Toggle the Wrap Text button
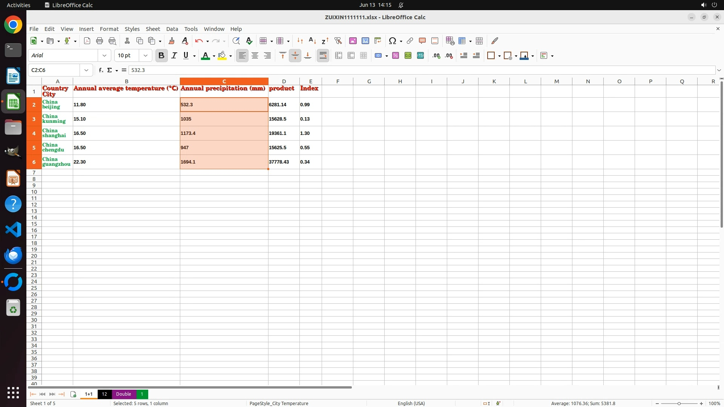 323,56
